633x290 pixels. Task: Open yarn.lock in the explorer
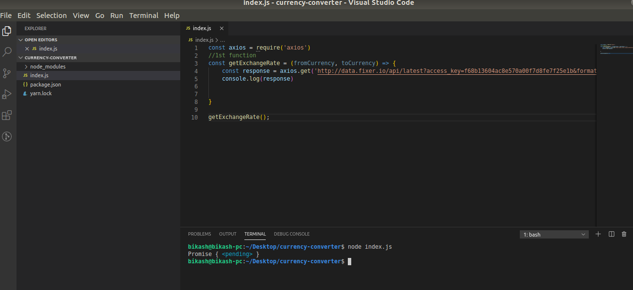[98, 93]
